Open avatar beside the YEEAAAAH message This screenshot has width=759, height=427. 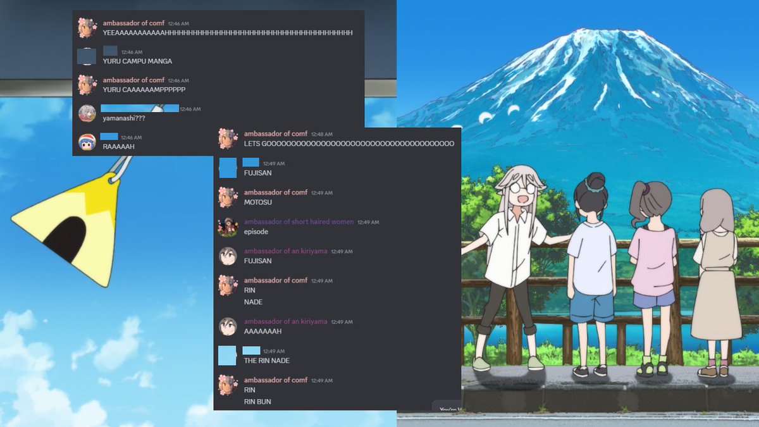pos(87,27)
